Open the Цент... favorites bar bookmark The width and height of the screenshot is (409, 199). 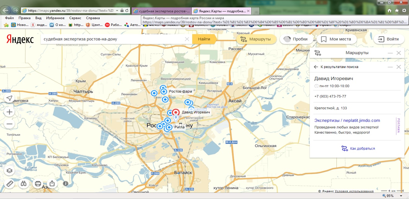94,25
